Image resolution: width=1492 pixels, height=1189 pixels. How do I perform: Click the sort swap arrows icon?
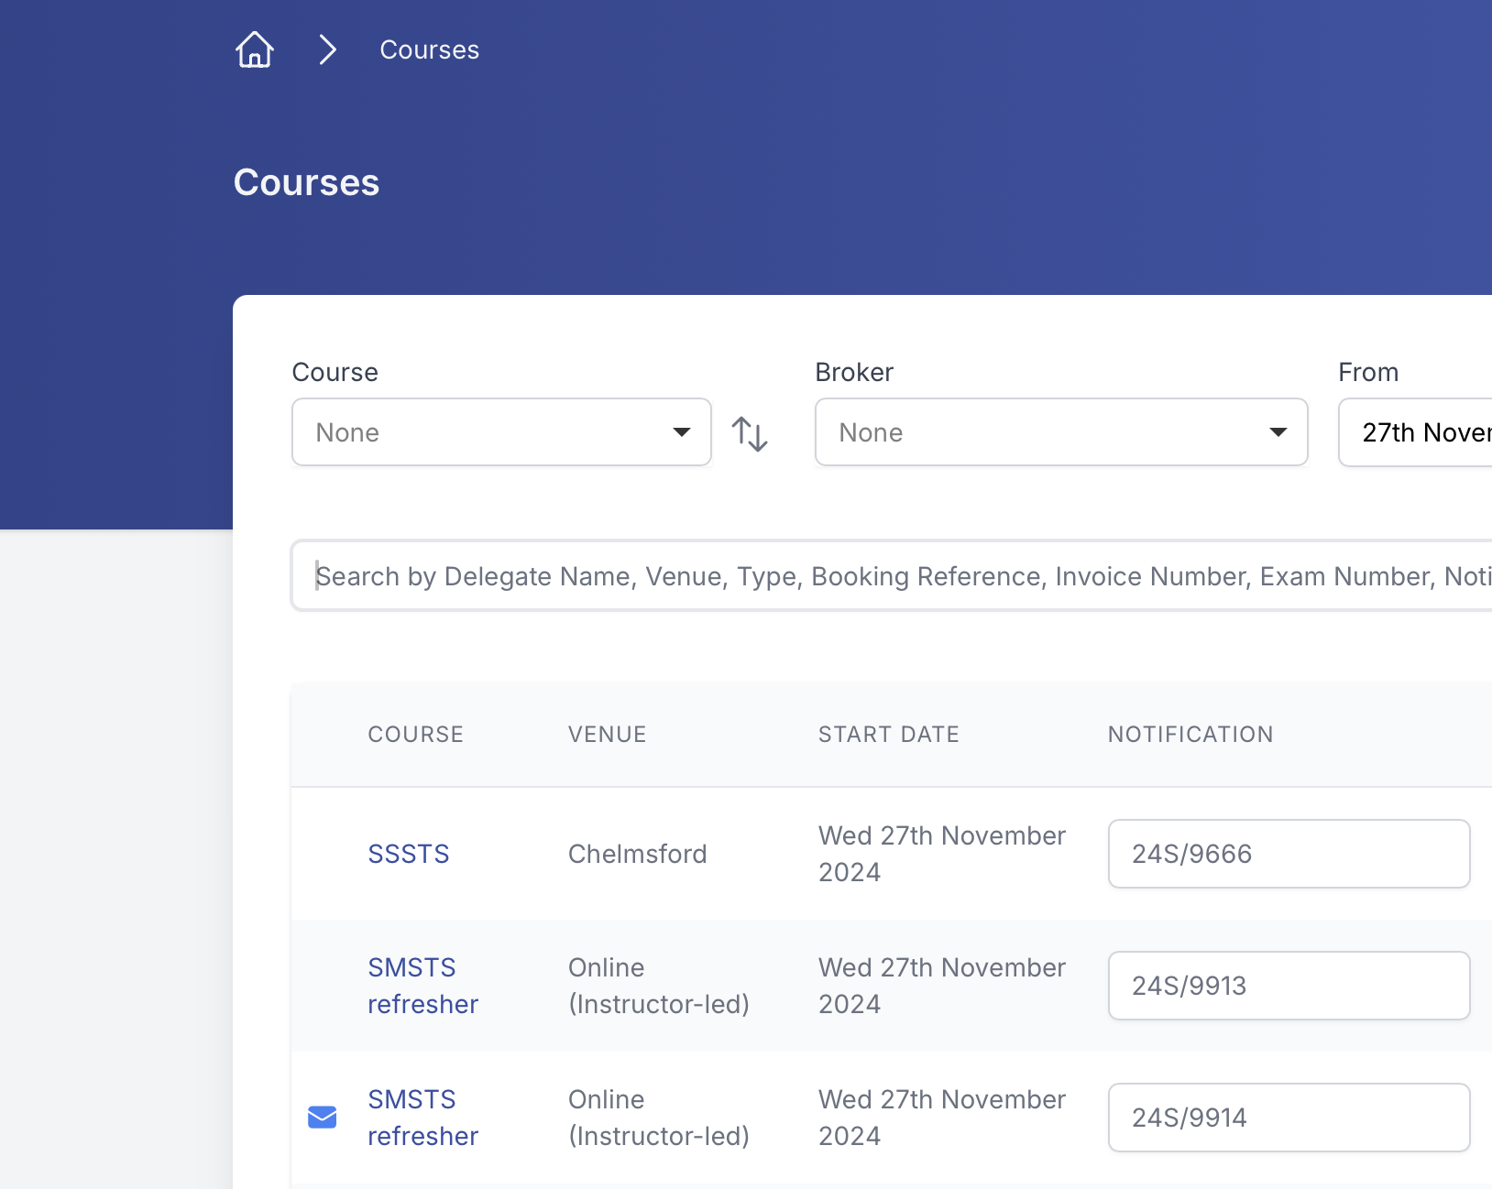pos(750,433)
